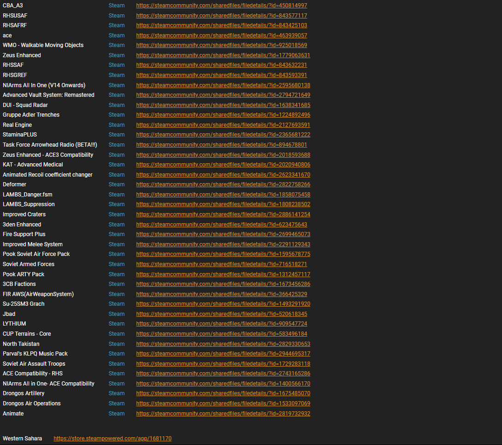
Task: Open the LAMBS_Suppression URL
Action: coord(223,204)
